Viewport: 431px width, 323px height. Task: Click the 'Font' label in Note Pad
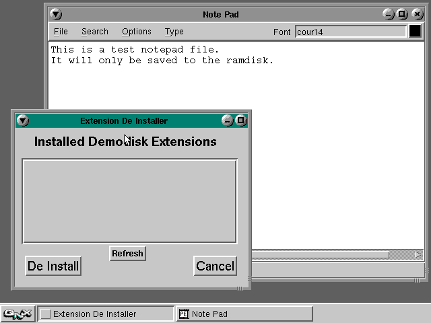pyautogui.click(x=281, y=32)
